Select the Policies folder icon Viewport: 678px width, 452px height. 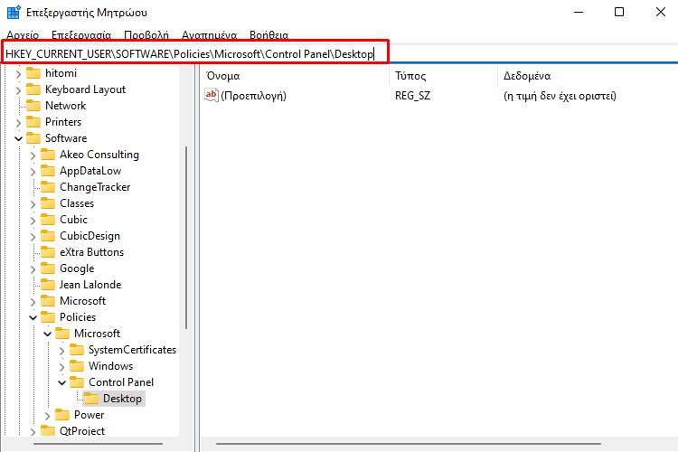tap(48, 317)
